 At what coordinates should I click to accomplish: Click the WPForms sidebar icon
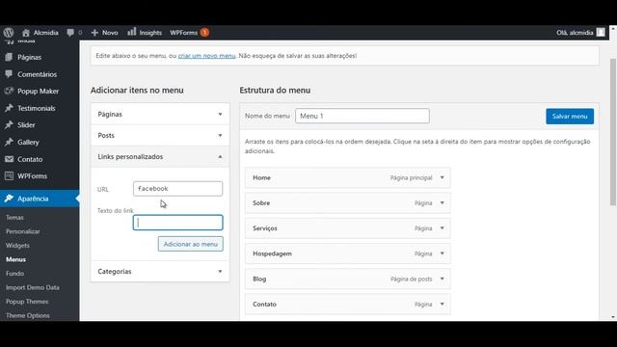[9, 175]
